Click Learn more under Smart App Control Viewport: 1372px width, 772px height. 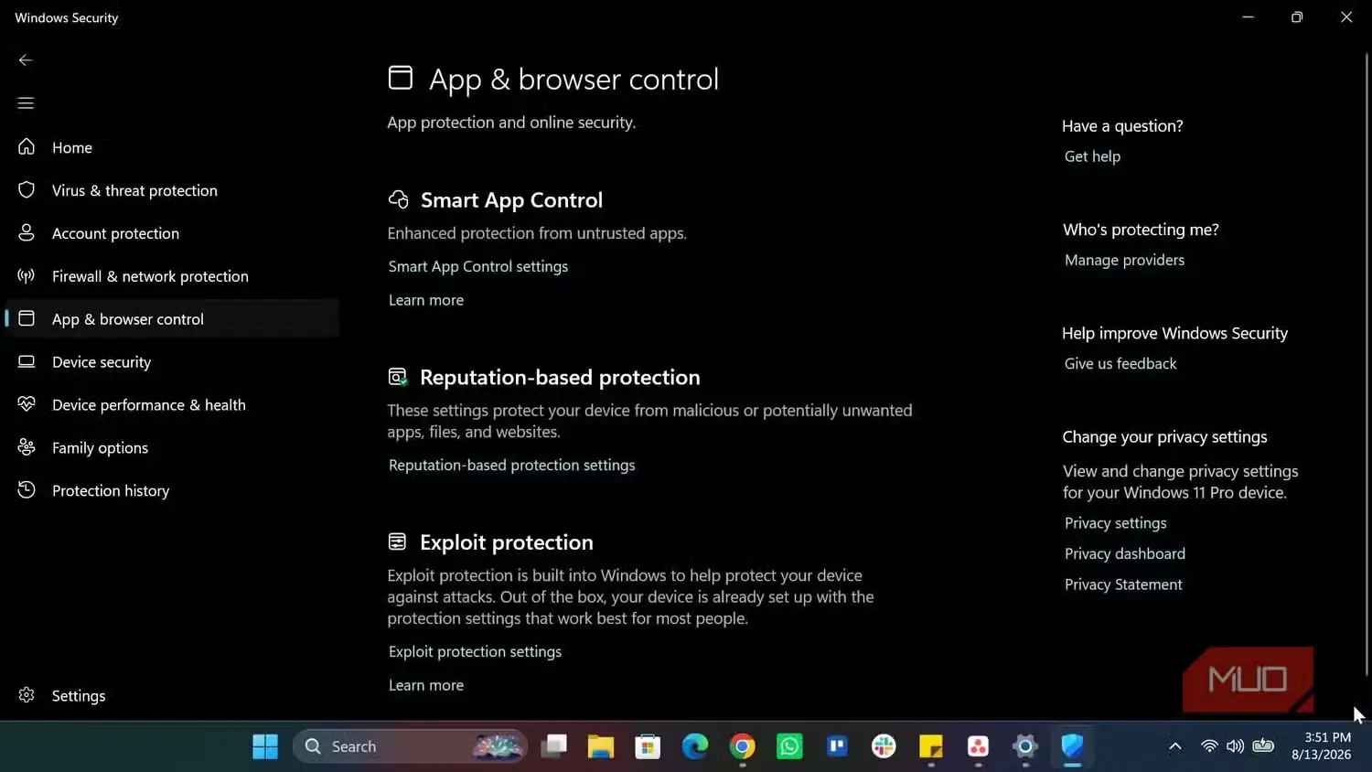426,300
